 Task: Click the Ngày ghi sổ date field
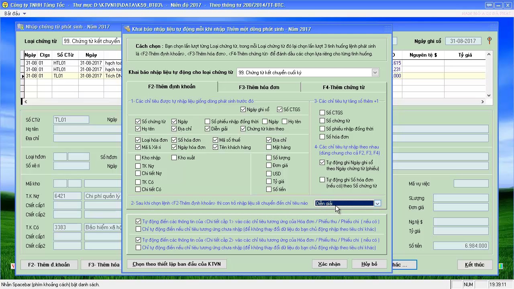pyautogui.click(x=463, y=41)
